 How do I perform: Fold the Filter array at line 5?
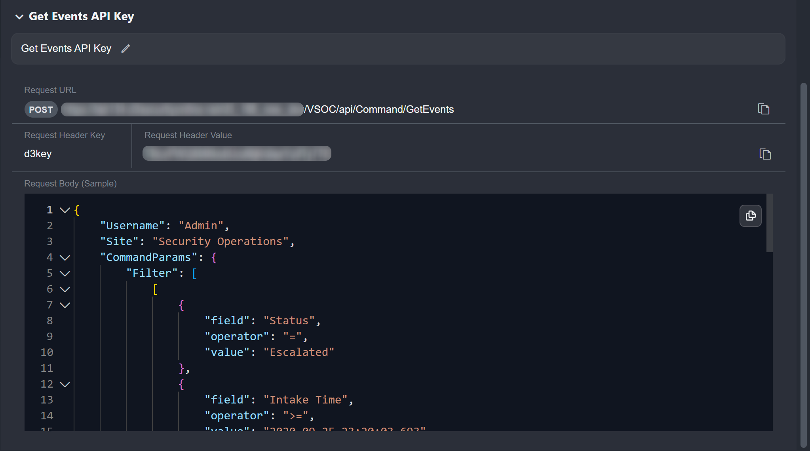(x=65, y=273)
